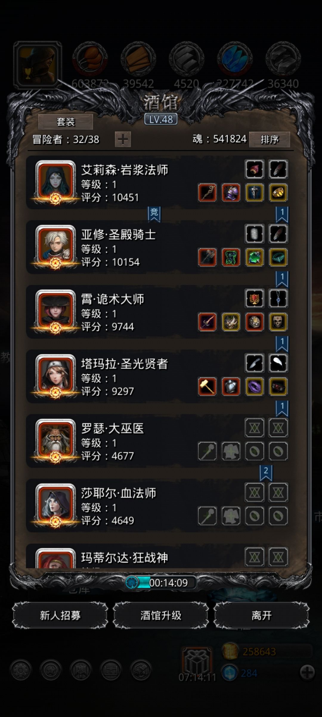Viewport: 322px width, 717px height.
Task: Tap the 新人招募 button
Action: click(60, 615)
